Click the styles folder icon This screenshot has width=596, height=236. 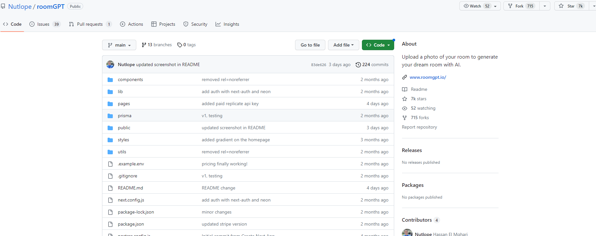point(110,140)
